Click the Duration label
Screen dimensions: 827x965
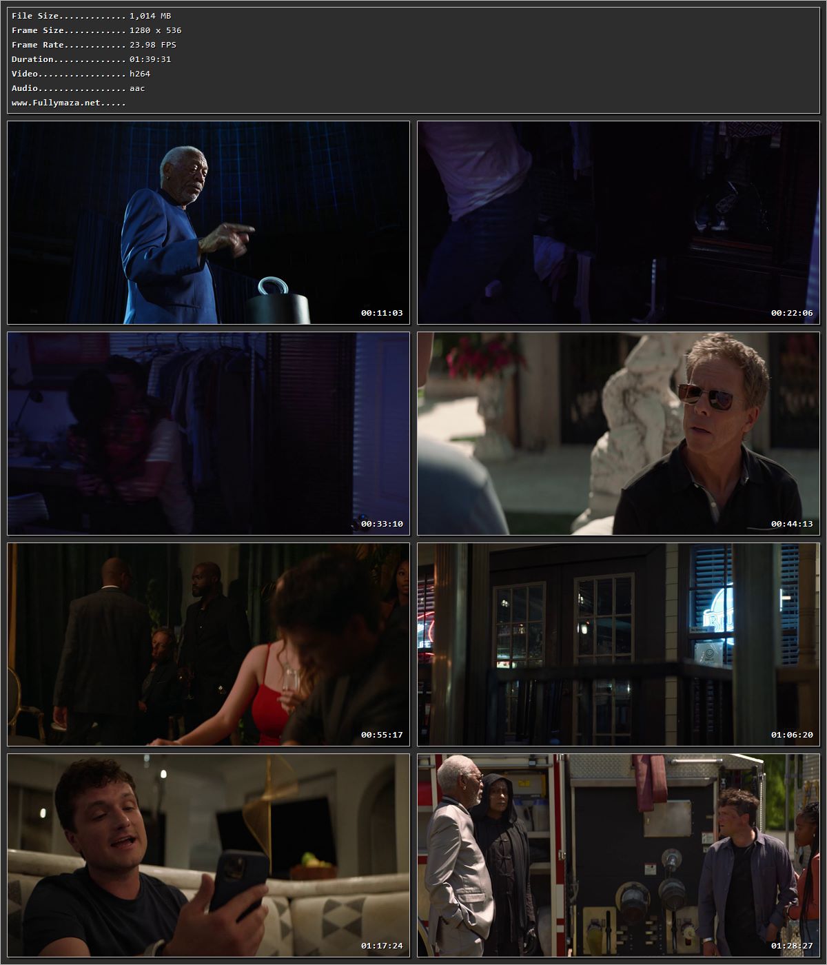pyautogui.click(x=33, y=59)
